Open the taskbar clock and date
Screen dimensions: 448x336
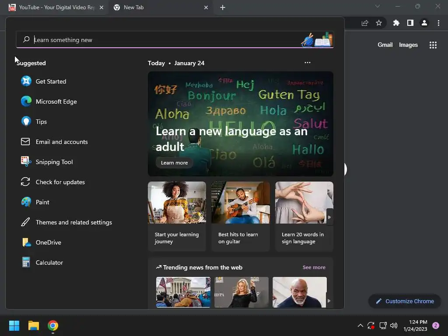[x=415, y=325]
